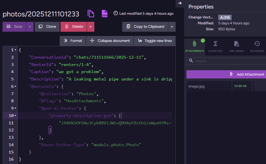Click the clock icon beside Last modified
This screenshot has width=266, height=164.
(x=116, y=13)
